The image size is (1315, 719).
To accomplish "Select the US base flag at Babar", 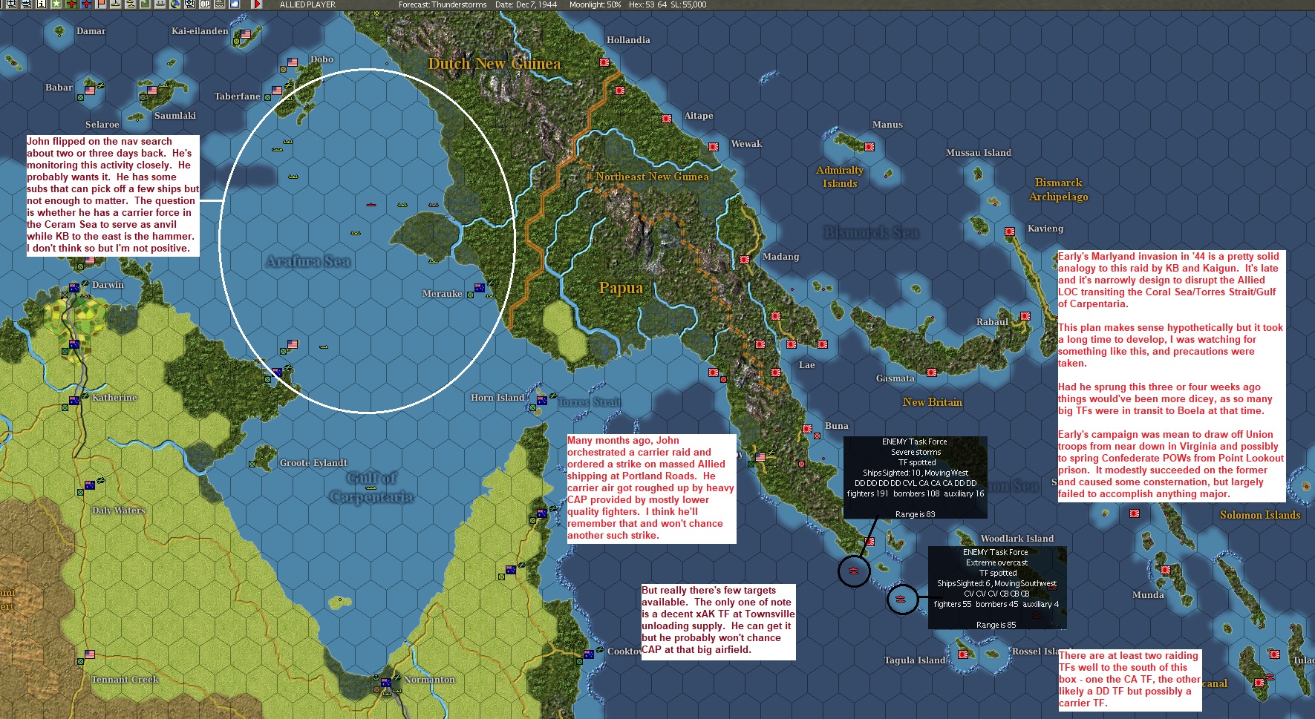I will [90, 91].
